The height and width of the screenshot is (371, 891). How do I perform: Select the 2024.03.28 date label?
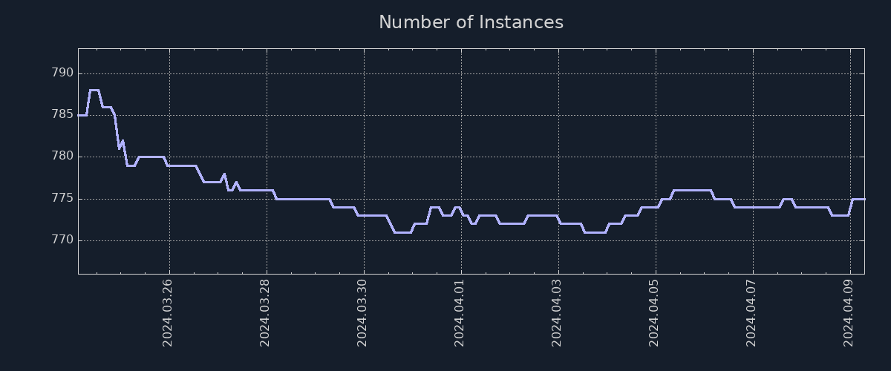265,312
